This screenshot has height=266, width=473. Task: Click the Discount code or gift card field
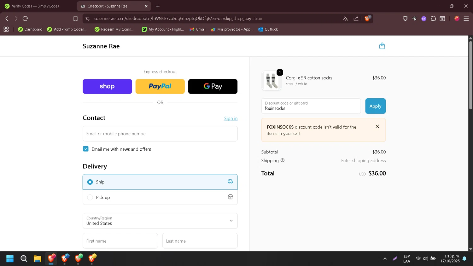[x=311, y=106]
